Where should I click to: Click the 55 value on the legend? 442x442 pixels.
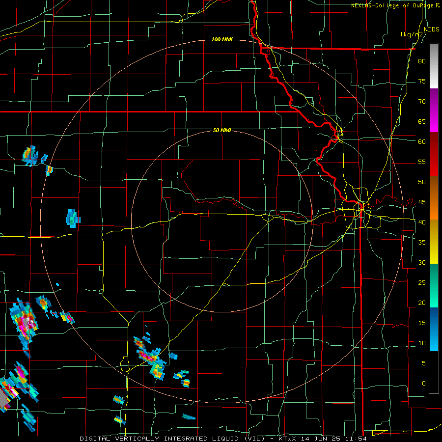tap(422, 162)
